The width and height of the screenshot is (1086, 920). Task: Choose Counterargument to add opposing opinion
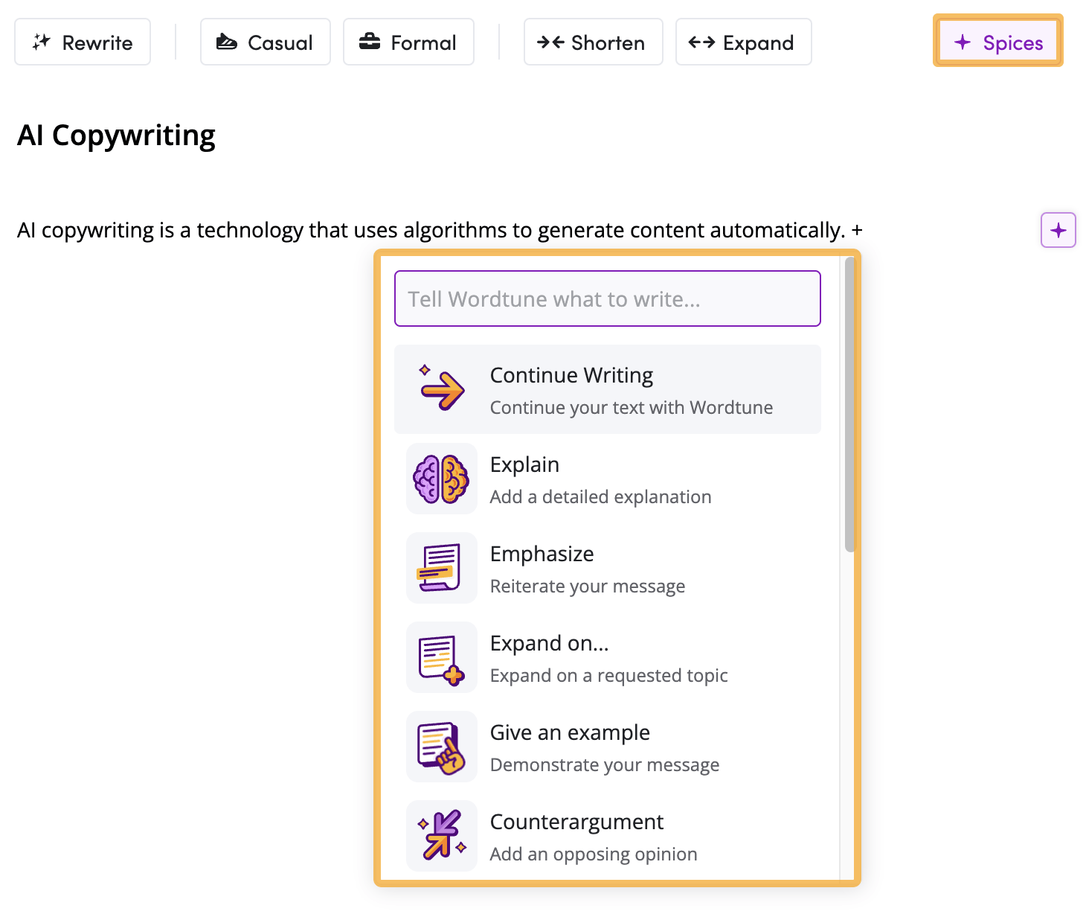pyautogui.click(x=594, y=837)
